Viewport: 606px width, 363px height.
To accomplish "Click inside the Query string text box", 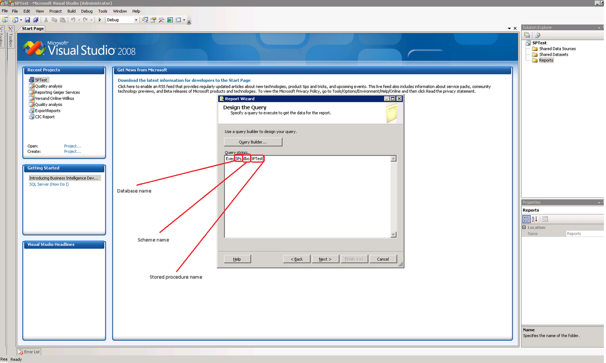I will (x=308, y=197).
